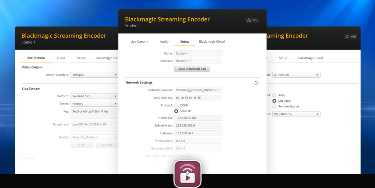Select the Auto audio input option
Screen dimensions: 375x188
tap(274, 95)
